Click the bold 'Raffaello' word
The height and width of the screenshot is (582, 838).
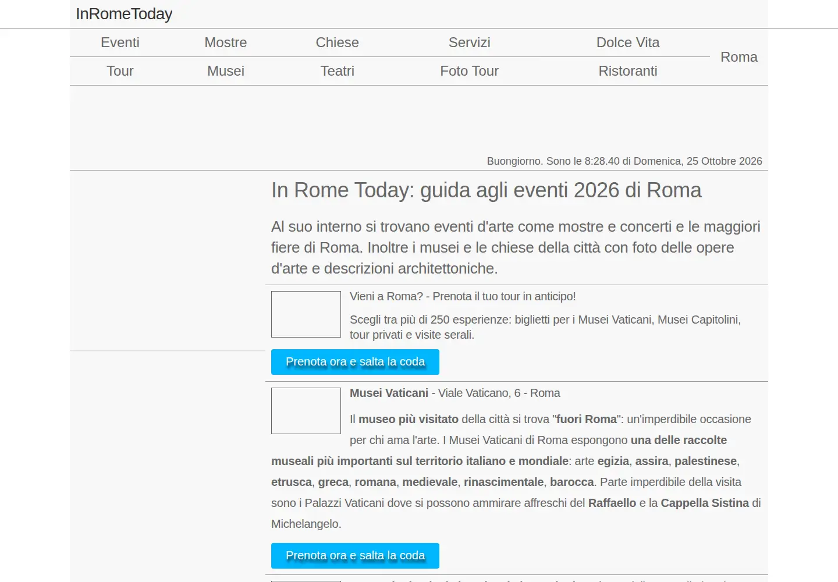click(612, 503)
